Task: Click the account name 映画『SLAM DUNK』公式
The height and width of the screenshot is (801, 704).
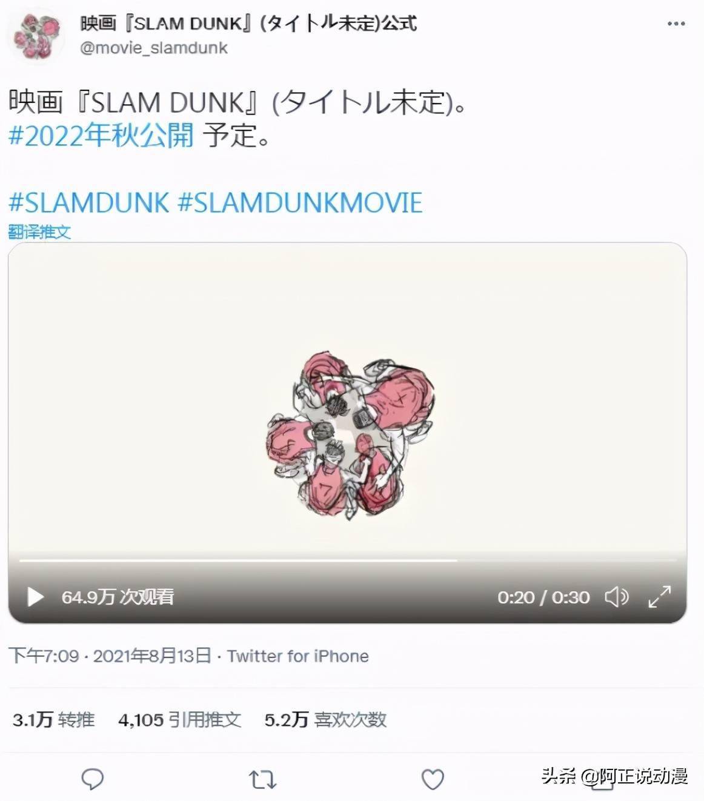Action: (x=248, y=24)
